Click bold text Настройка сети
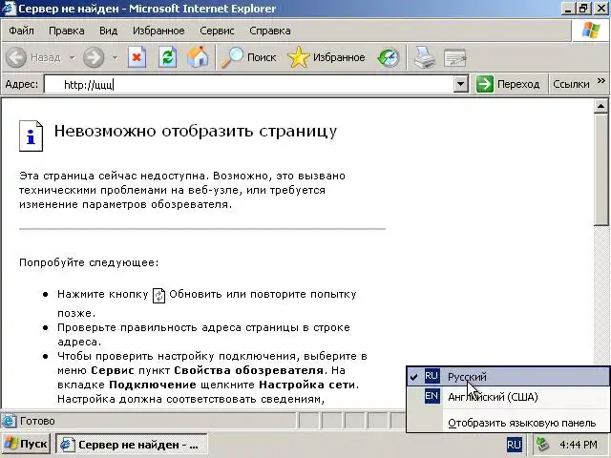 307,385
